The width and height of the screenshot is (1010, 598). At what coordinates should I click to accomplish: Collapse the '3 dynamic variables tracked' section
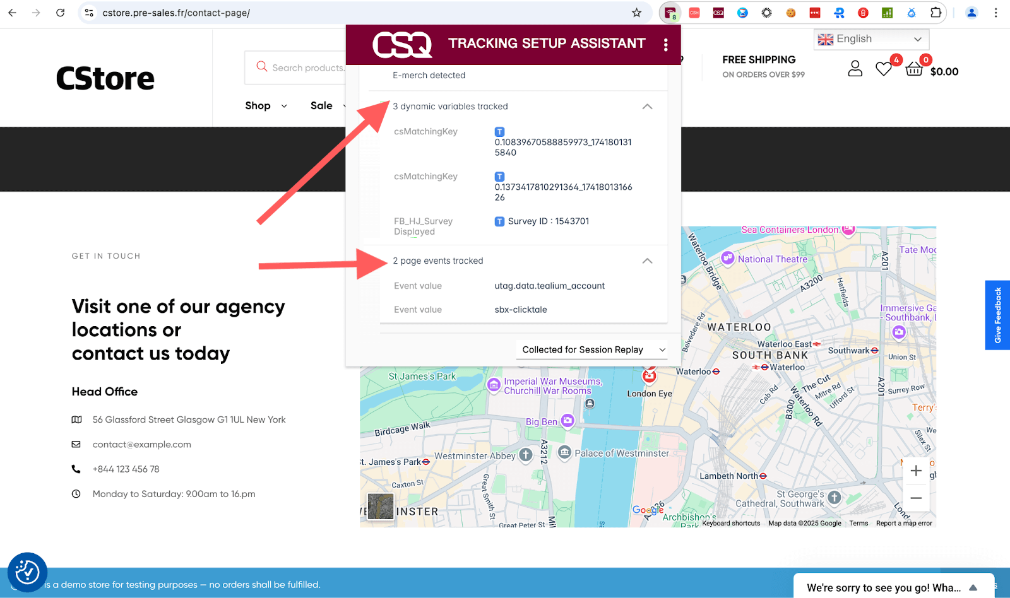646,107
